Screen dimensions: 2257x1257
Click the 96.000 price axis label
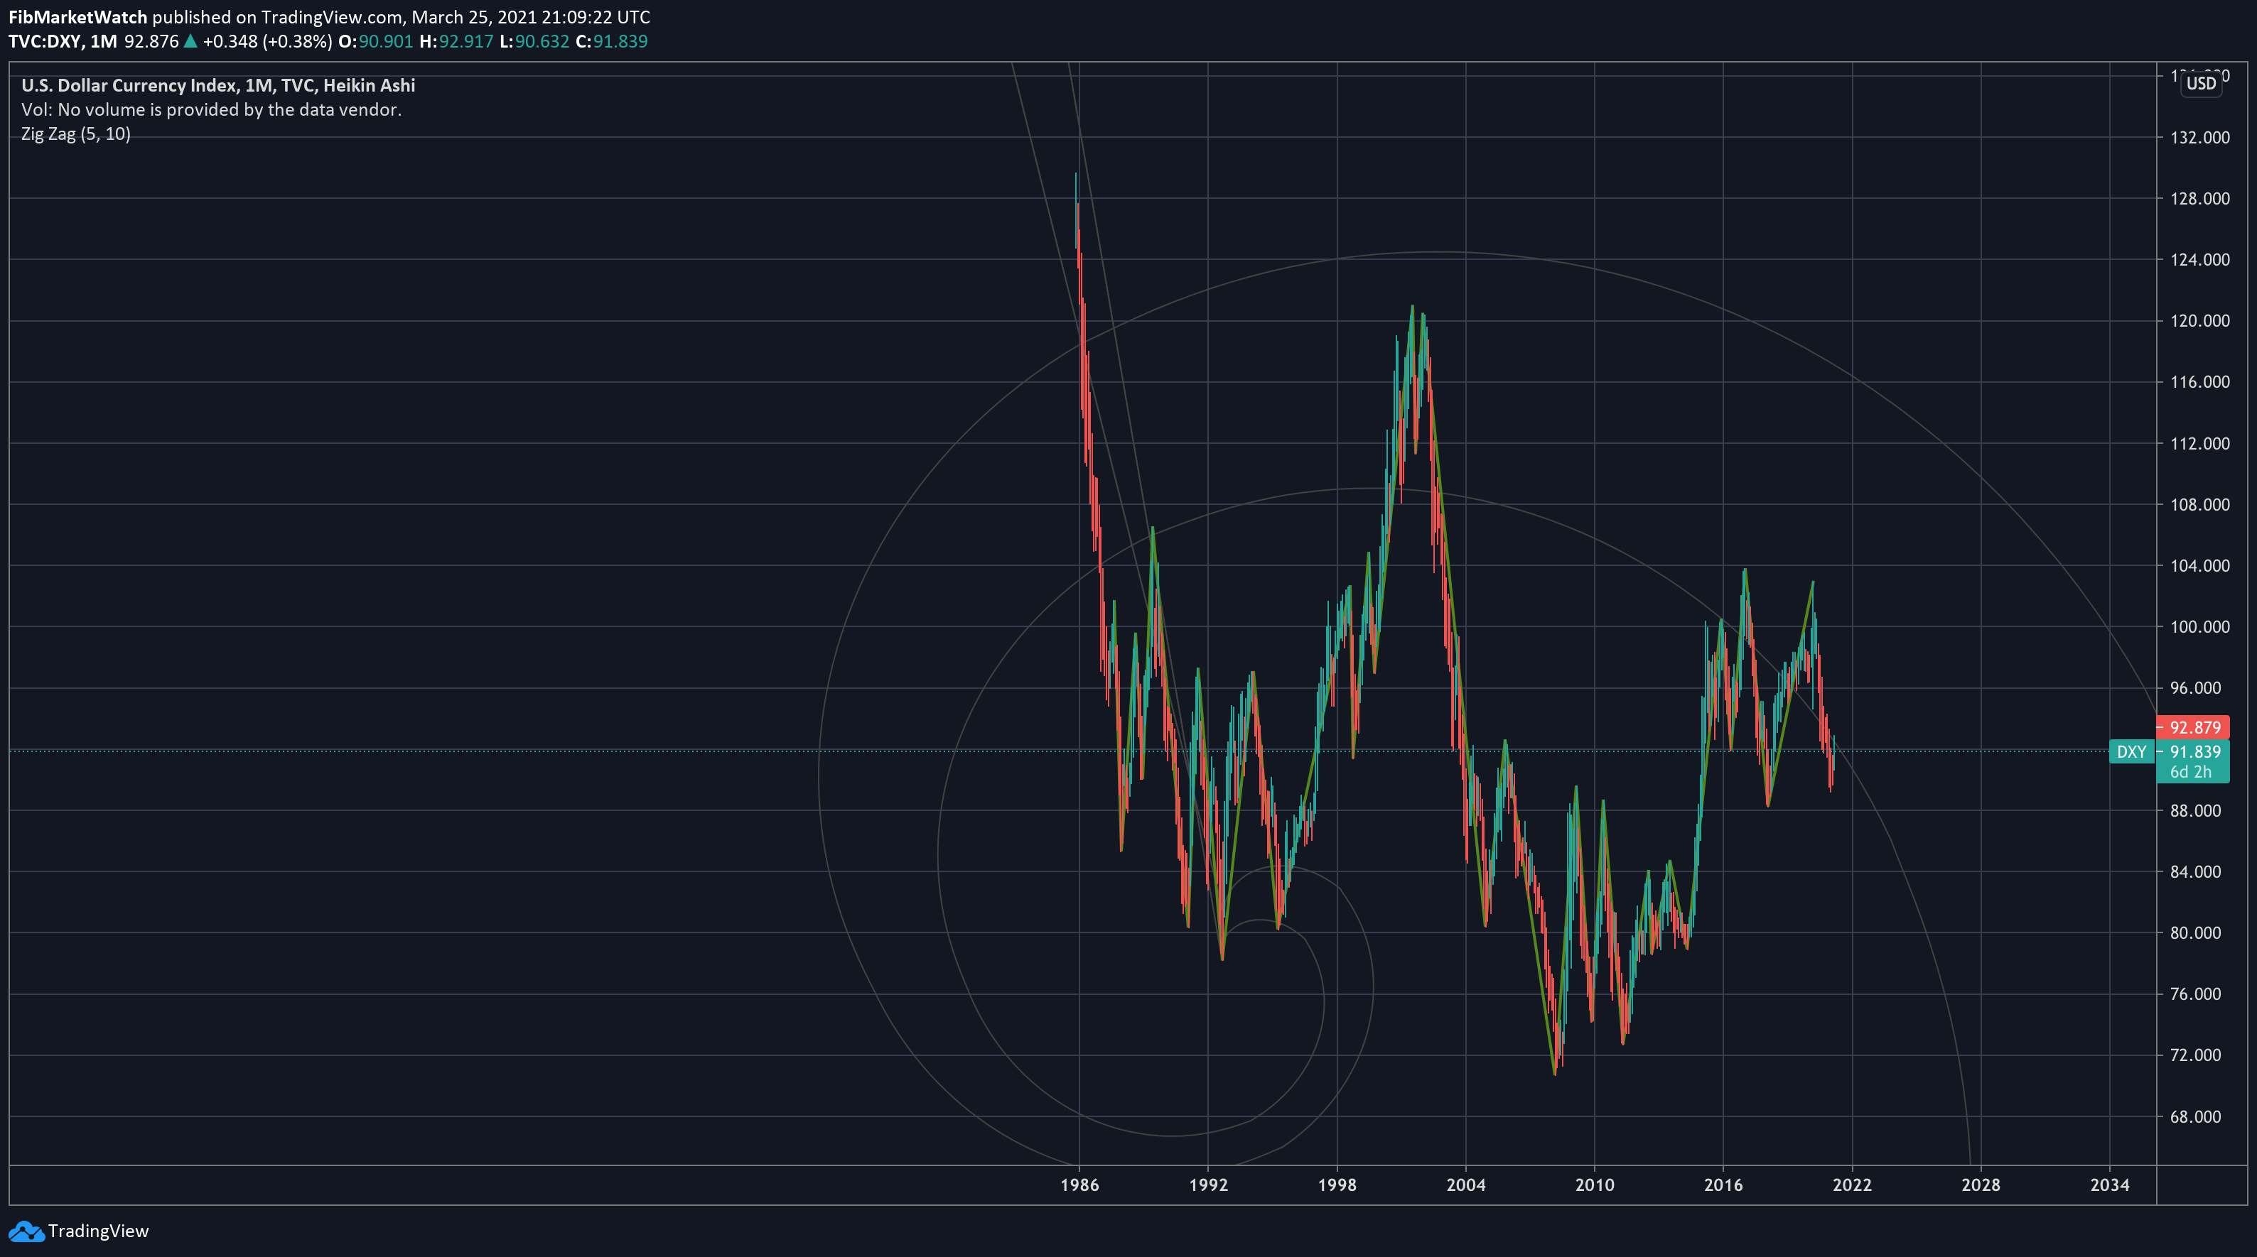(2196, 688)
